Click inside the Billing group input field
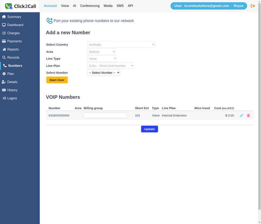Screen dimensions: 261x224 click(105, 115)
